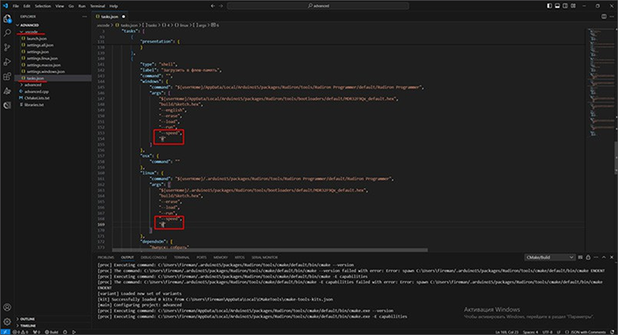Image resolution: width=618 pixels, height=335 pixels.
Task: Open the Run and Debug view
Action: (x=7, y=62)
